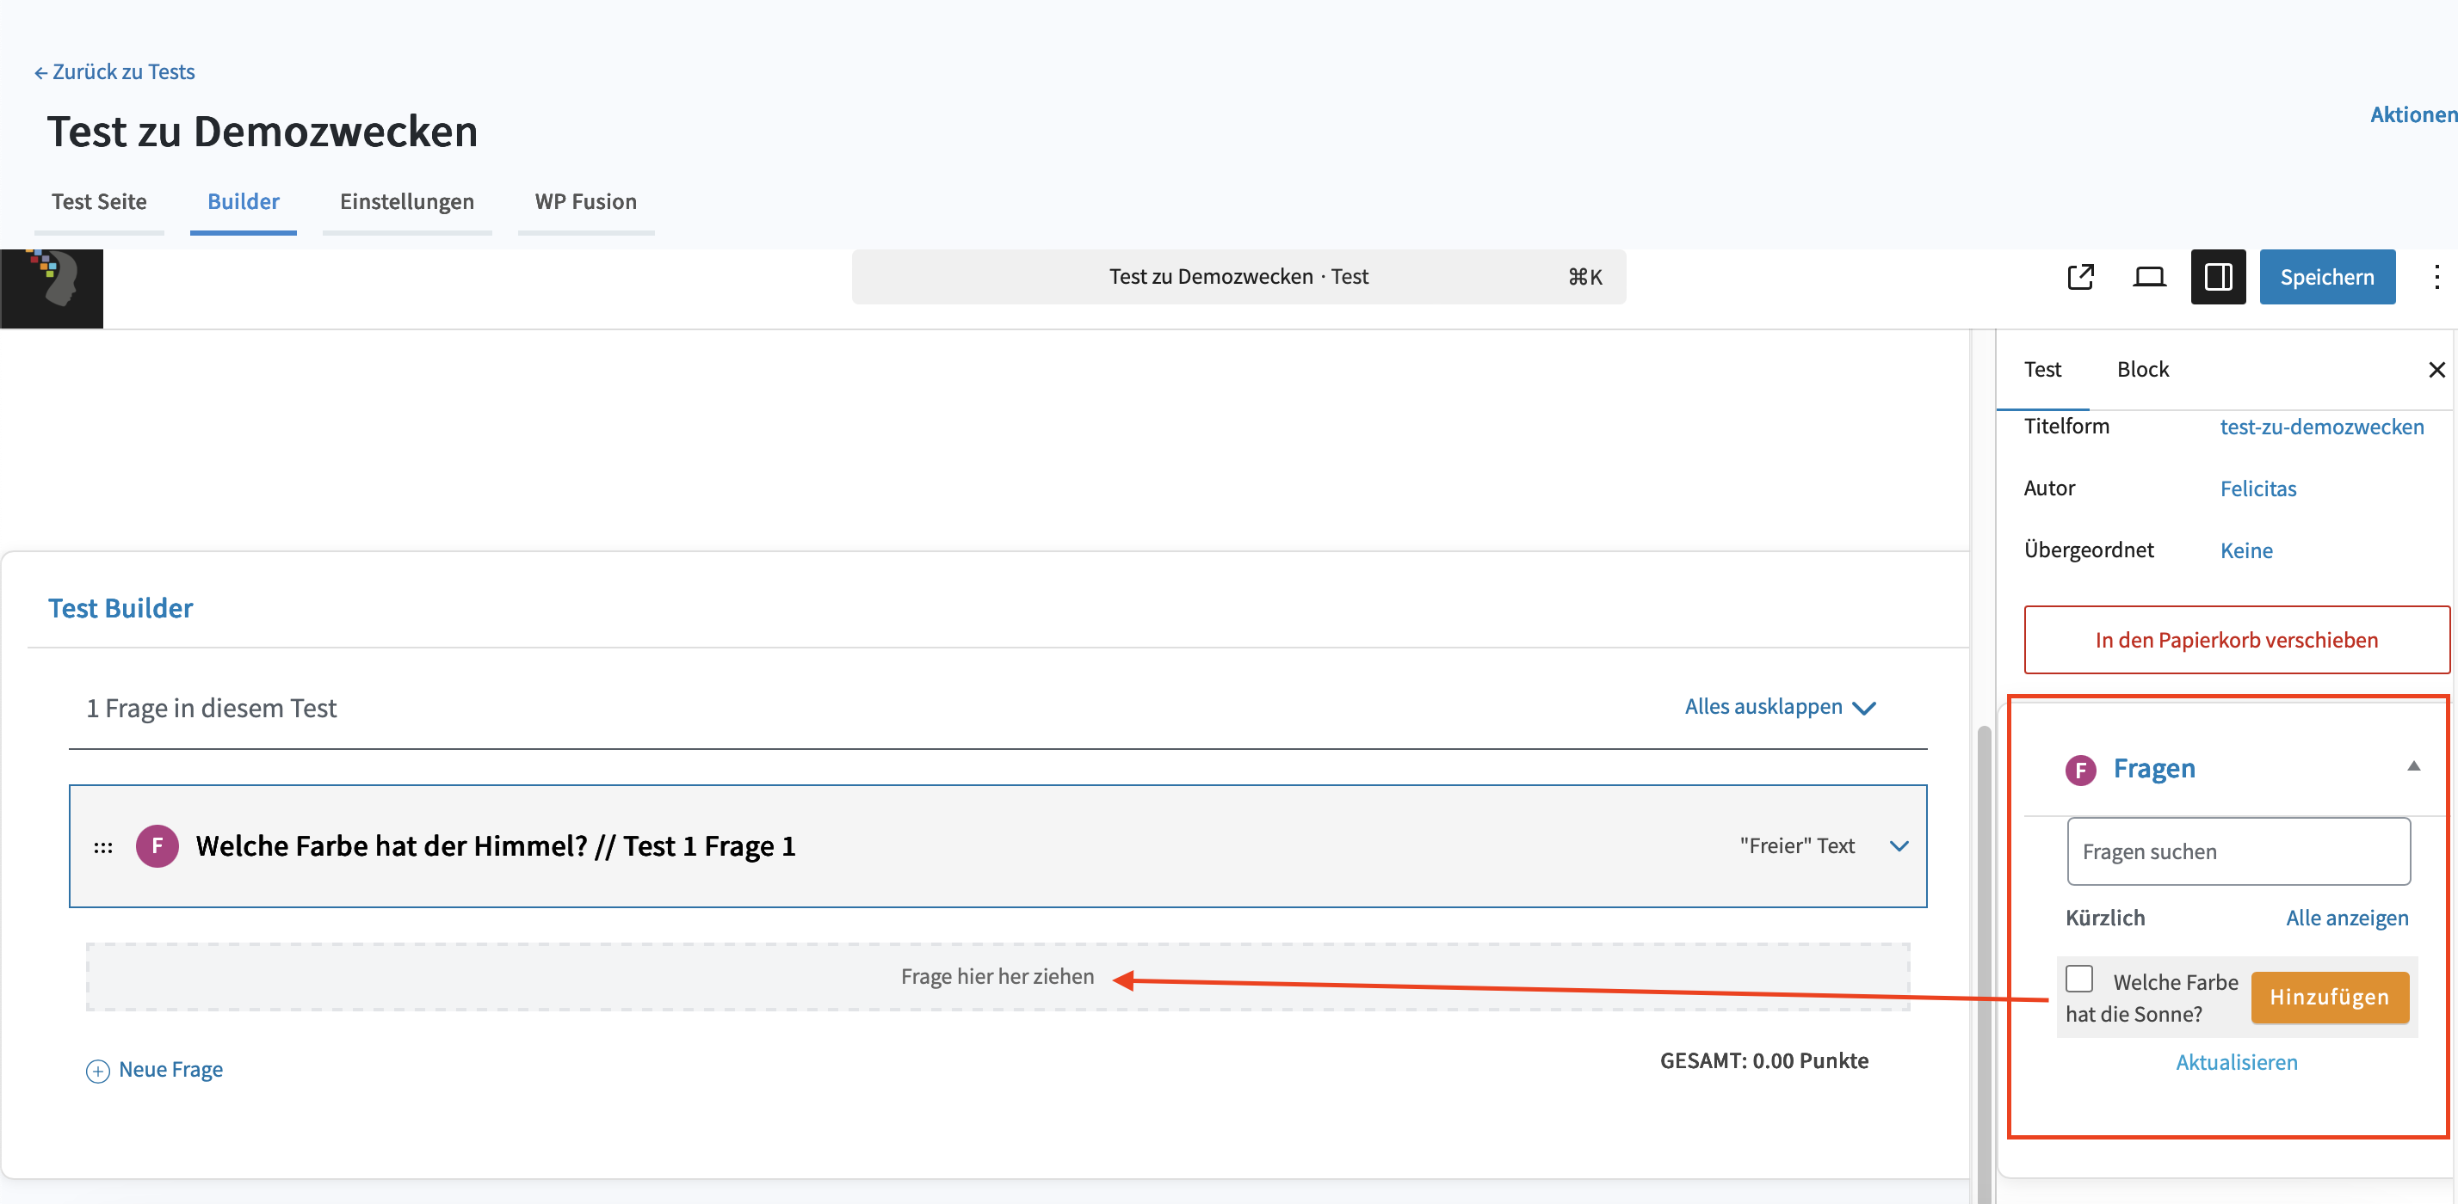2458x1204 pixels.
Task: Grab the drag handle of Himmel question
Action: coord(103,846)
